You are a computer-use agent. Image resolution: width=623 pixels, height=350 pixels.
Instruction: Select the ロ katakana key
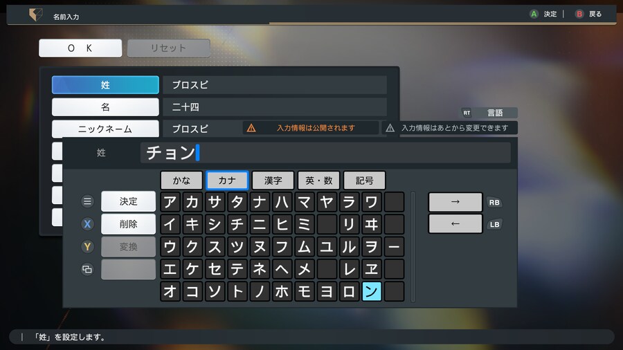coord(350,291)
